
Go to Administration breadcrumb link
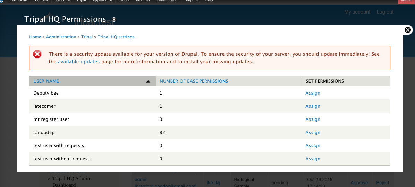click(x=61, y=37)
